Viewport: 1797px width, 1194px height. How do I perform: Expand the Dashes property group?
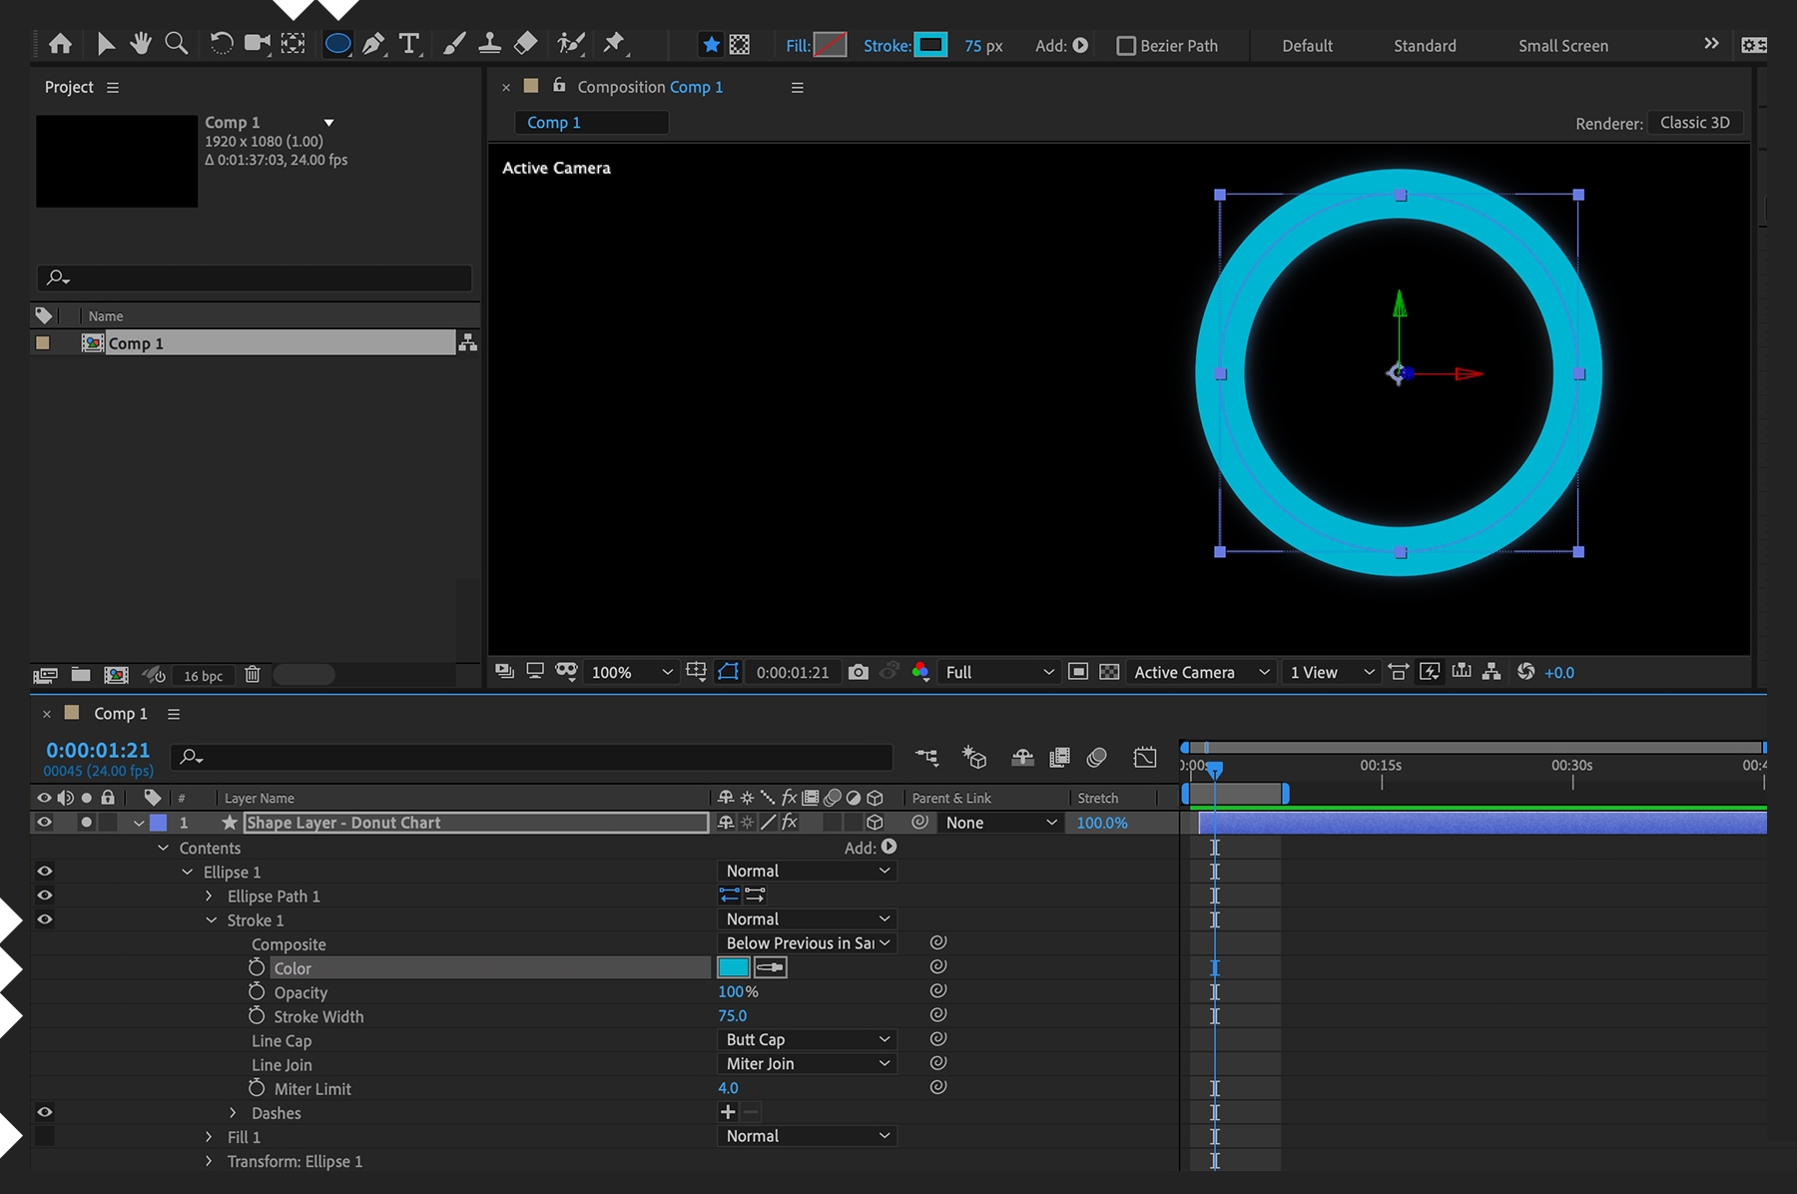[x=233, y=1112]
